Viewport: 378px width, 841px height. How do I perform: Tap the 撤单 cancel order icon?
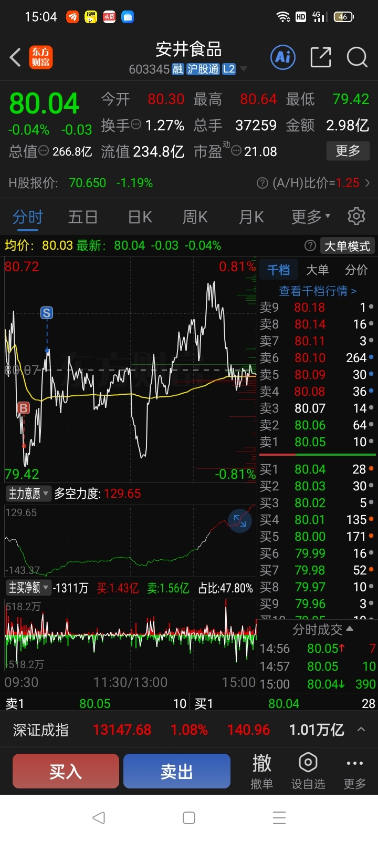(261, 771)
